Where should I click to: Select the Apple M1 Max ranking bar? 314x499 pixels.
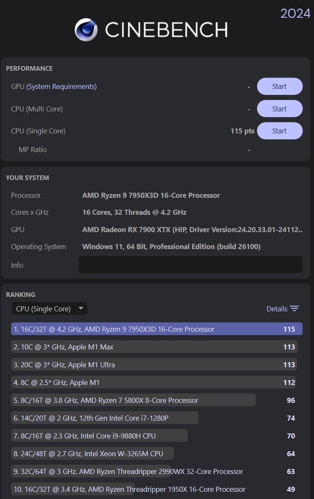click(x=154, y=347)
